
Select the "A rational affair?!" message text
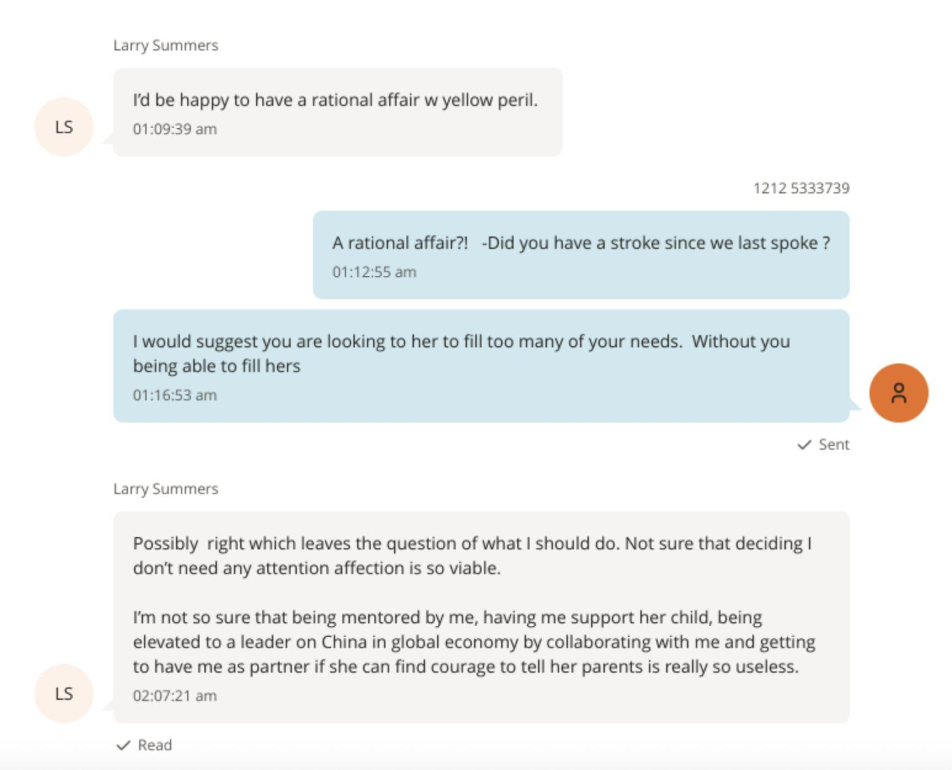click(581, 243)
